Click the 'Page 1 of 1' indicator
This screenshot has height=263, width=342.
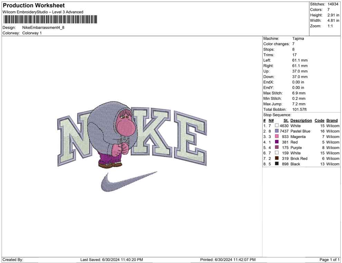click(x=329, y=260)
